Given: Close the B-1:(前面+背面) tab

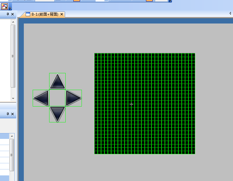Looking at the screenshot, I should 62,14.
